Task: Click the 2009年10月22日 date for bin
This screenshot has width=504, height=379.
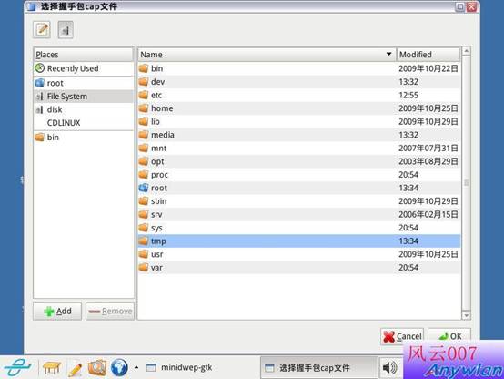Action: click(x=428, y=68)
